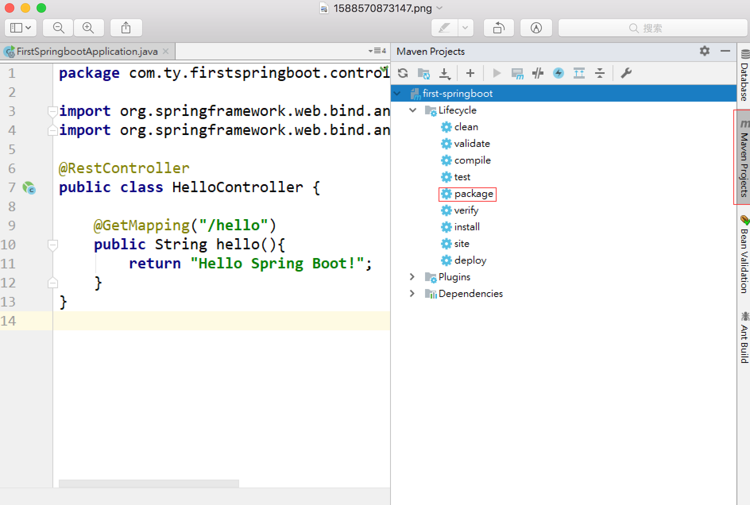Open Maven settings wrench icon

[626, 73]
